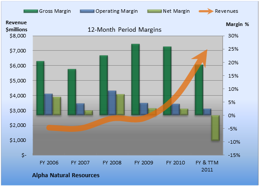The image size is (259, 186).
Task: Click the '$8,000' revenue axis value
Action: click(x=18, y=36)
